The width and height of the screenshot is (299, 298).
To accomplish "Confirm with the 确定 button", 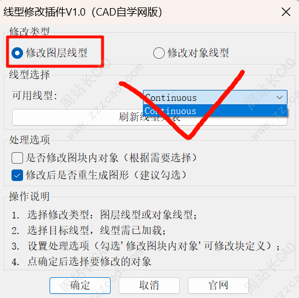I will [80, 285].
